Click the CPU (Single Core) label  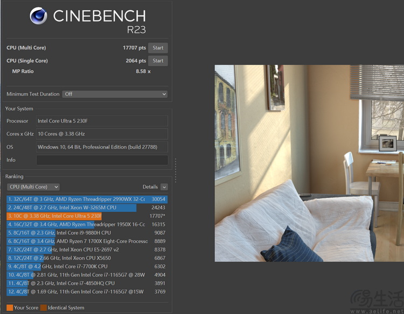[27, 61]
